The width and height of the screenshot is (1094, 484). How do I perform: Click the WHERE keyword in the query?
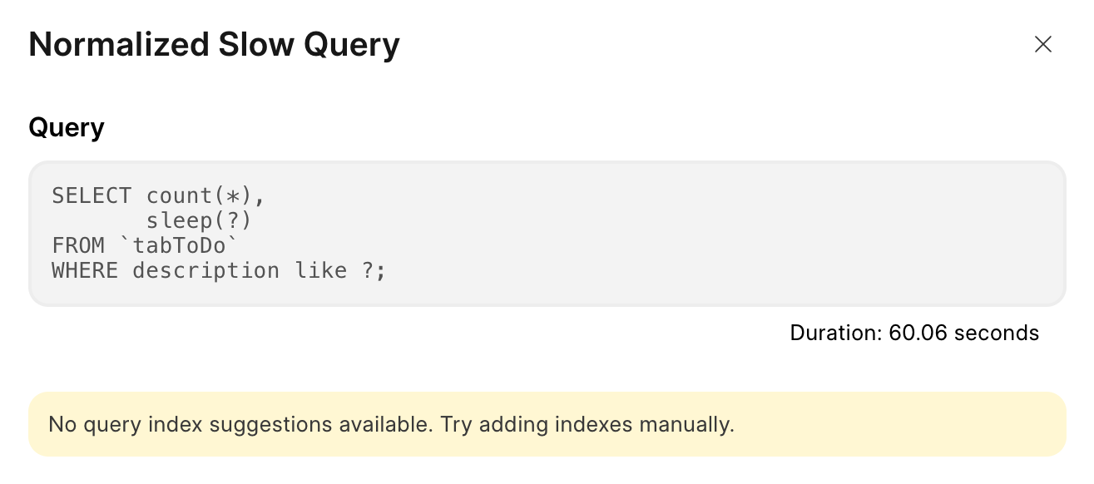click(x=84, y=271)
